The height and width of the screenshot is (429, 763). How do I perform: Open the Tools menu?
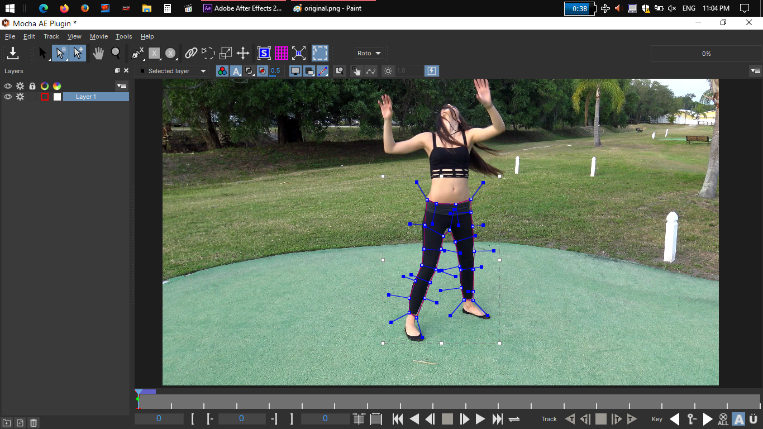tap(123, 36)
